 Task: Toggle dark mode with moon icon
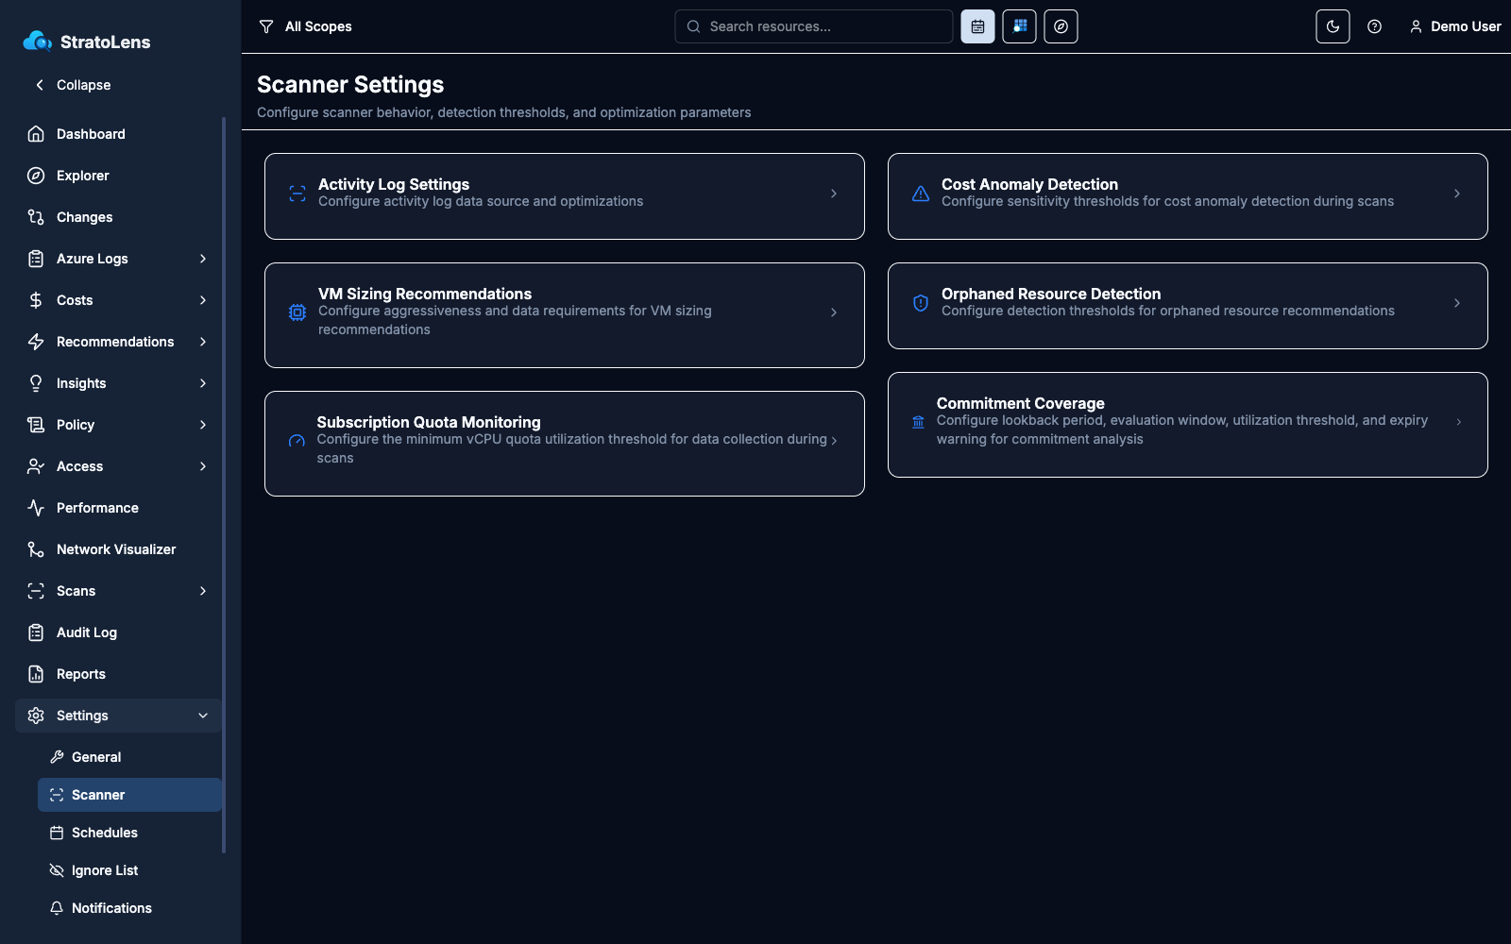click(x=1333, y=26)
